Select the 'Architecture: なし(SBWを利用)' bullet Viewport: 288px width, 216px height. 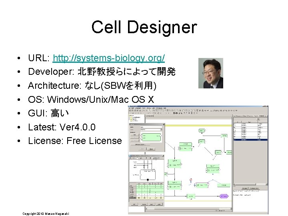92,86
